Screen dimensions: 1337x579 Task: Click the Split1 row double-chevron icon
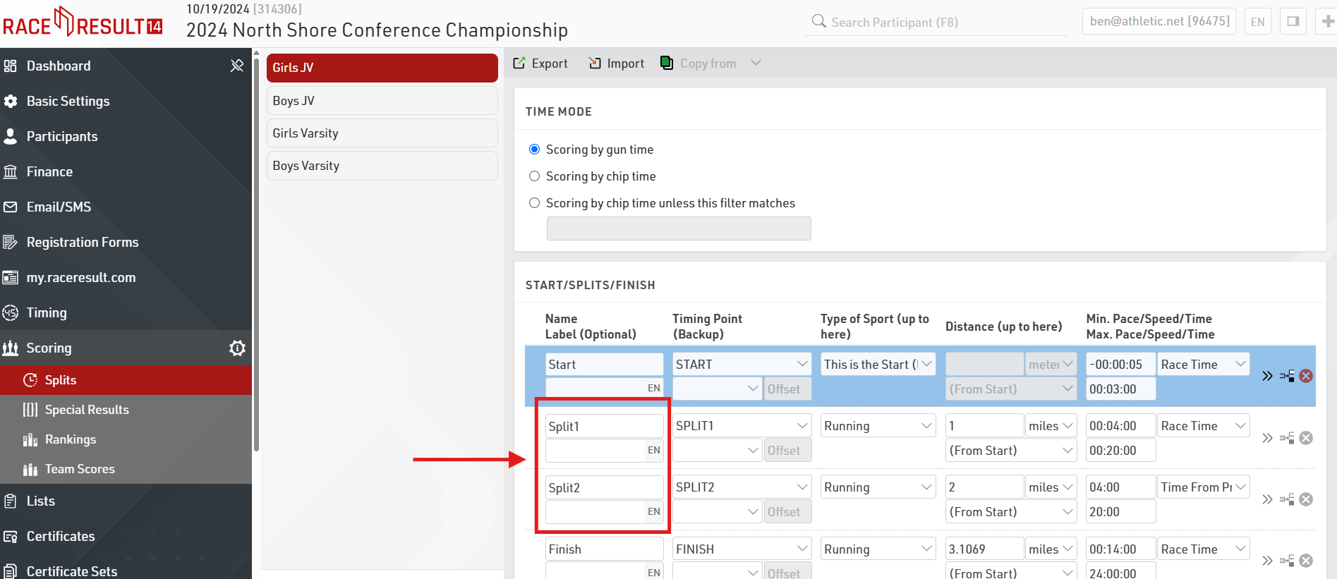(1267, 438)
